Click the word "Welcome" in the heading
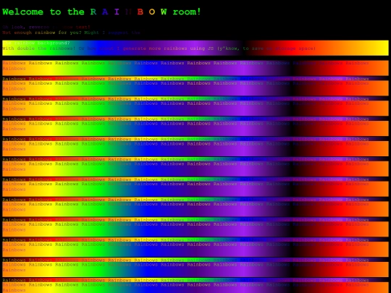 click(x=22, y=12)
